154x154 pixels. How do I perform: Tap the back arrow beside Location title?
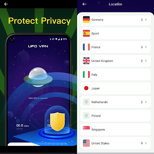[84, 4]
